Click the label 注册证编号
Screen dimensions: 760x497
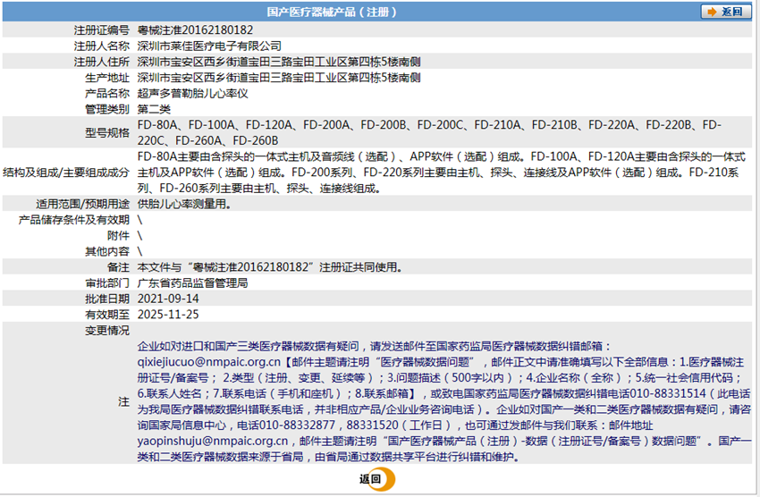point(102,30)
